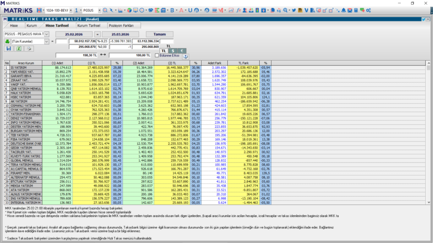Click the save floppy disk icon in panel

pos(8,49)
